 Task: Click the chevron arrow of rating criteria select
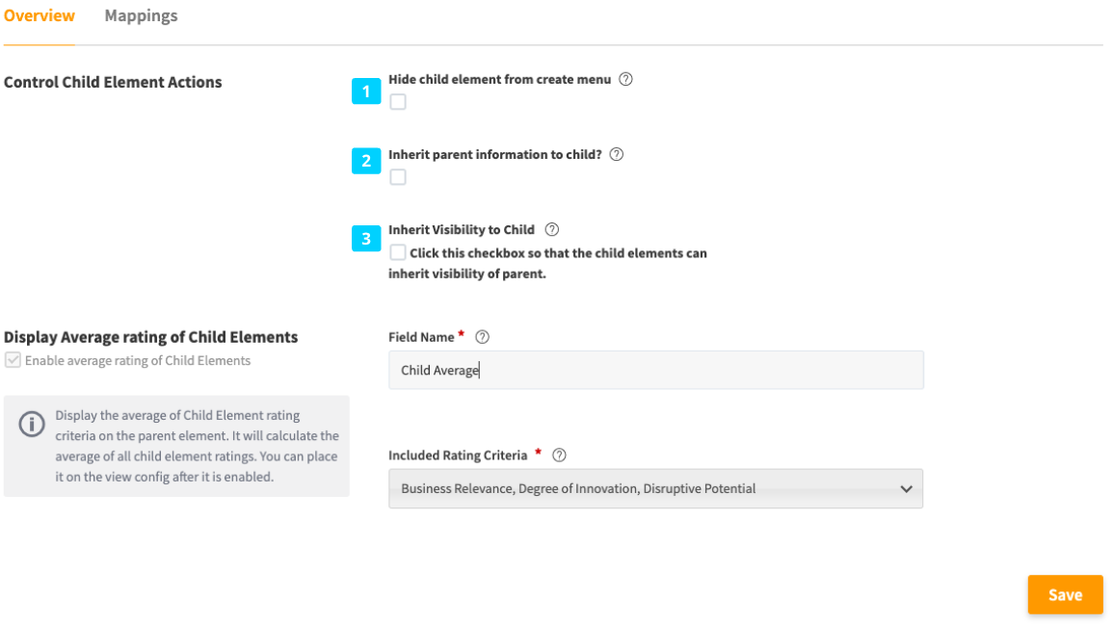(906, 489)
